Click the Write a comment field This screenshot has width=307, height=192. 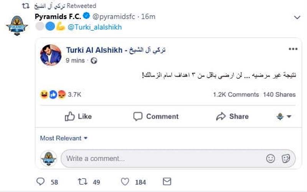coord(161,158)
